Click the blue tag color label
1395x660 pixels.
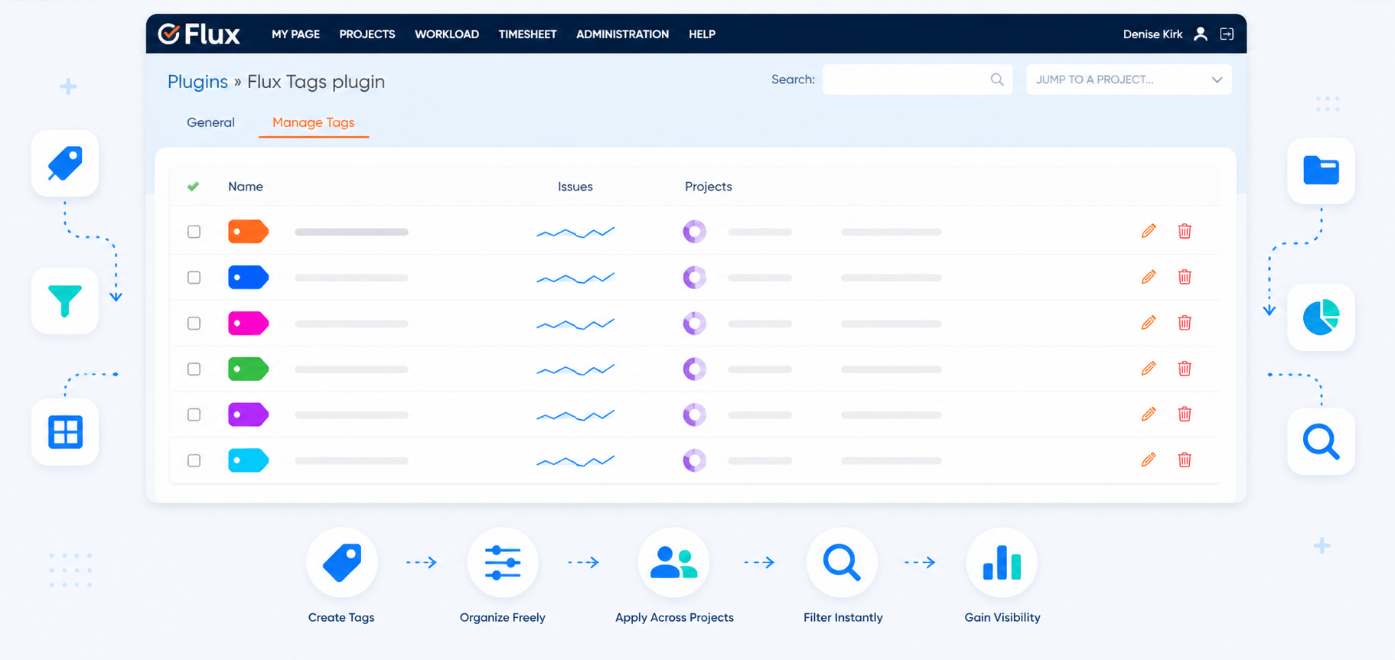pyautogui.click(x=248, y=278)
